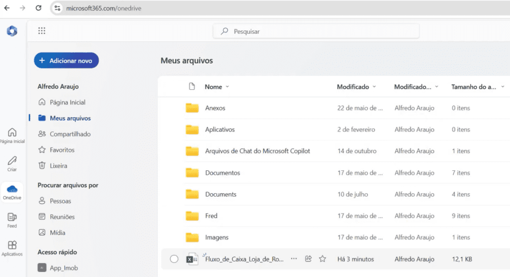Image resolution: width=510 pixels, height=277 pixels.
Task: Click the Documents folder icon
Action: pos(192,194)
